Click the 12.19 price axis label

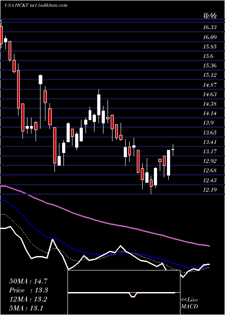[210, 189]
